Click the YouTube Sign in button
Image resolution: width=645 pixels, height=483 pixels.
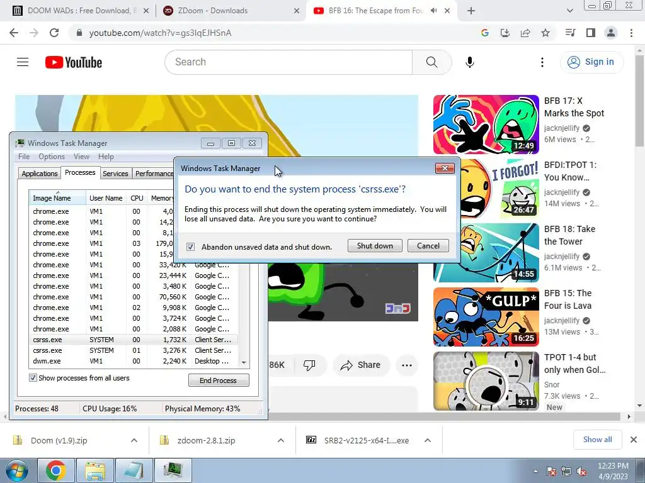pyautogui.click(x=591, y=62)
